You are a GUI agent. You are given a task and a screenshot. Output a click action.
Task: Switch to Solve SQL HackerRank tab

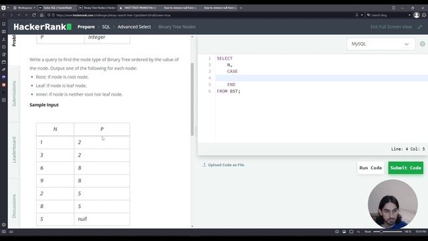[56, 7]
